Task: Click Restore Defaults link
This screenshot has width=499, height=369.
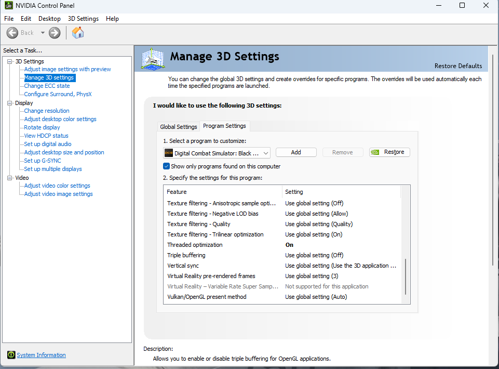Action: [458, 66]
